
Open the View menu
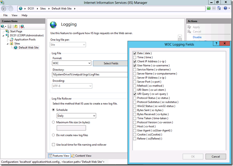point(14,15)
